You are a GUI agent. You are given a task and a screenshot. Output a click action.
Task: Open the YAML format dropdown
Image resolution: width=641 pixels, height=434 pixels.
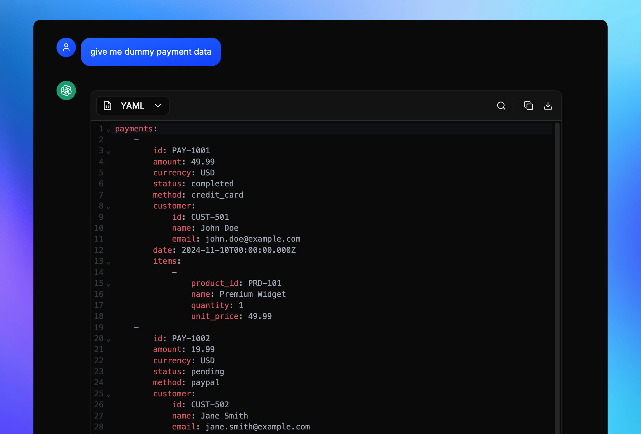[158, 106]
